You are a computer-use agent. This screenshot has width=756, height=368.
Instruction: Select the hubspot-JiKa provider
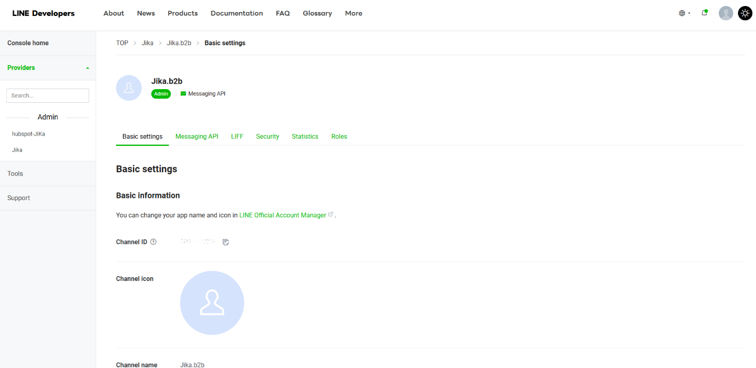point(28,134)
